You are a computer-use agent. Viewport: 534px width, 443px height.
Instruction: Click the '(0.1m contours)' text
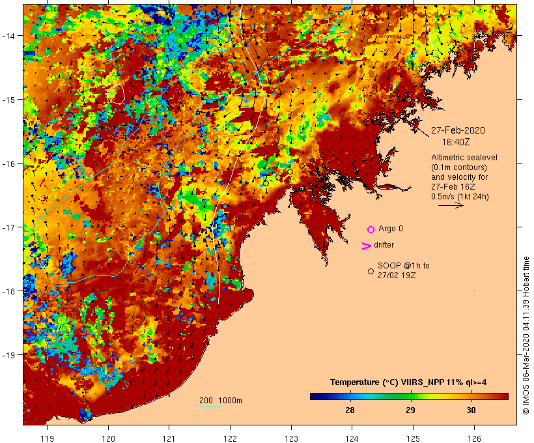click(459, 167)
